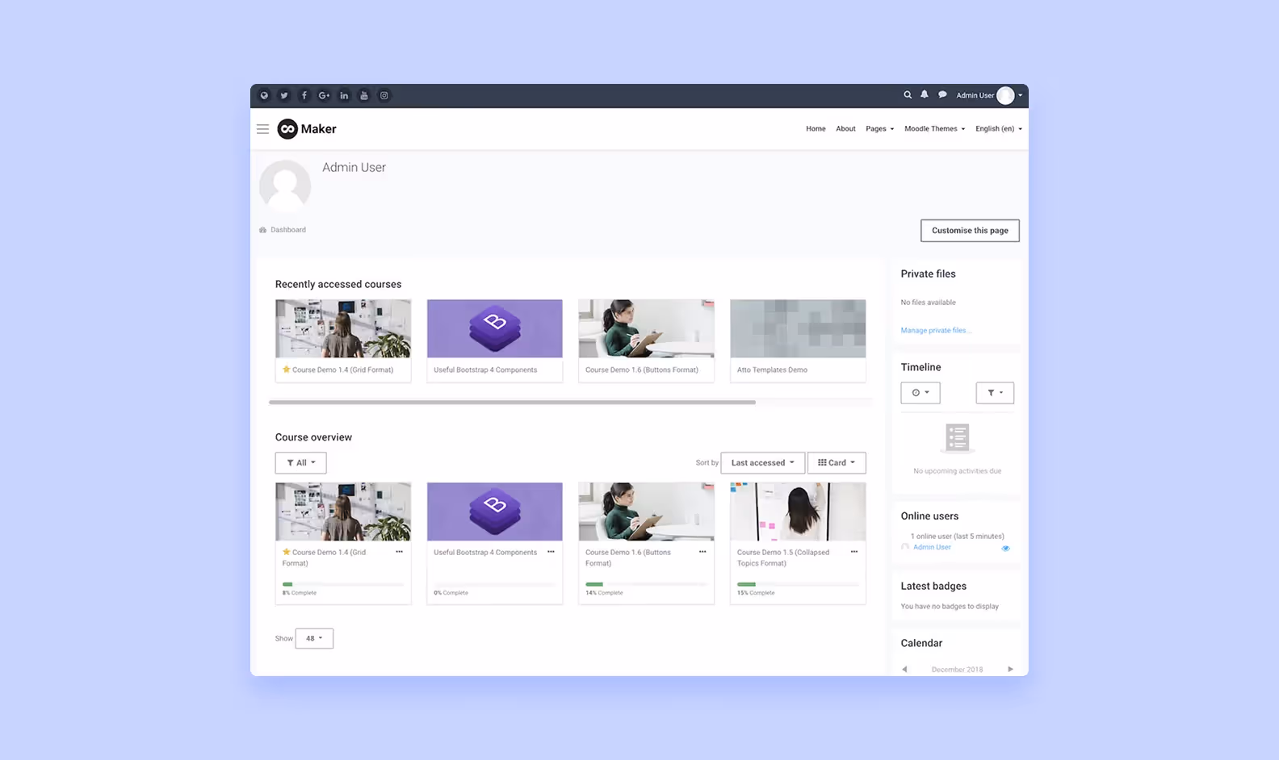Open options menu for Useful Bootstrap 4 Components card

551,552
